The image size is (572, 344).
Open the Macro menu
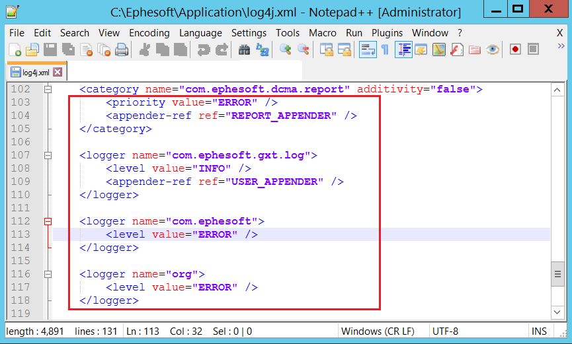tap(323, 33)
